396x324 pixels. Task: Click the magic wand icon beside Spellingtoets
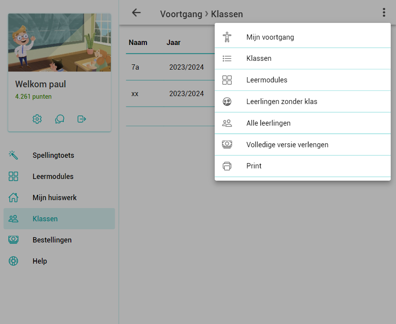(13, 155)
